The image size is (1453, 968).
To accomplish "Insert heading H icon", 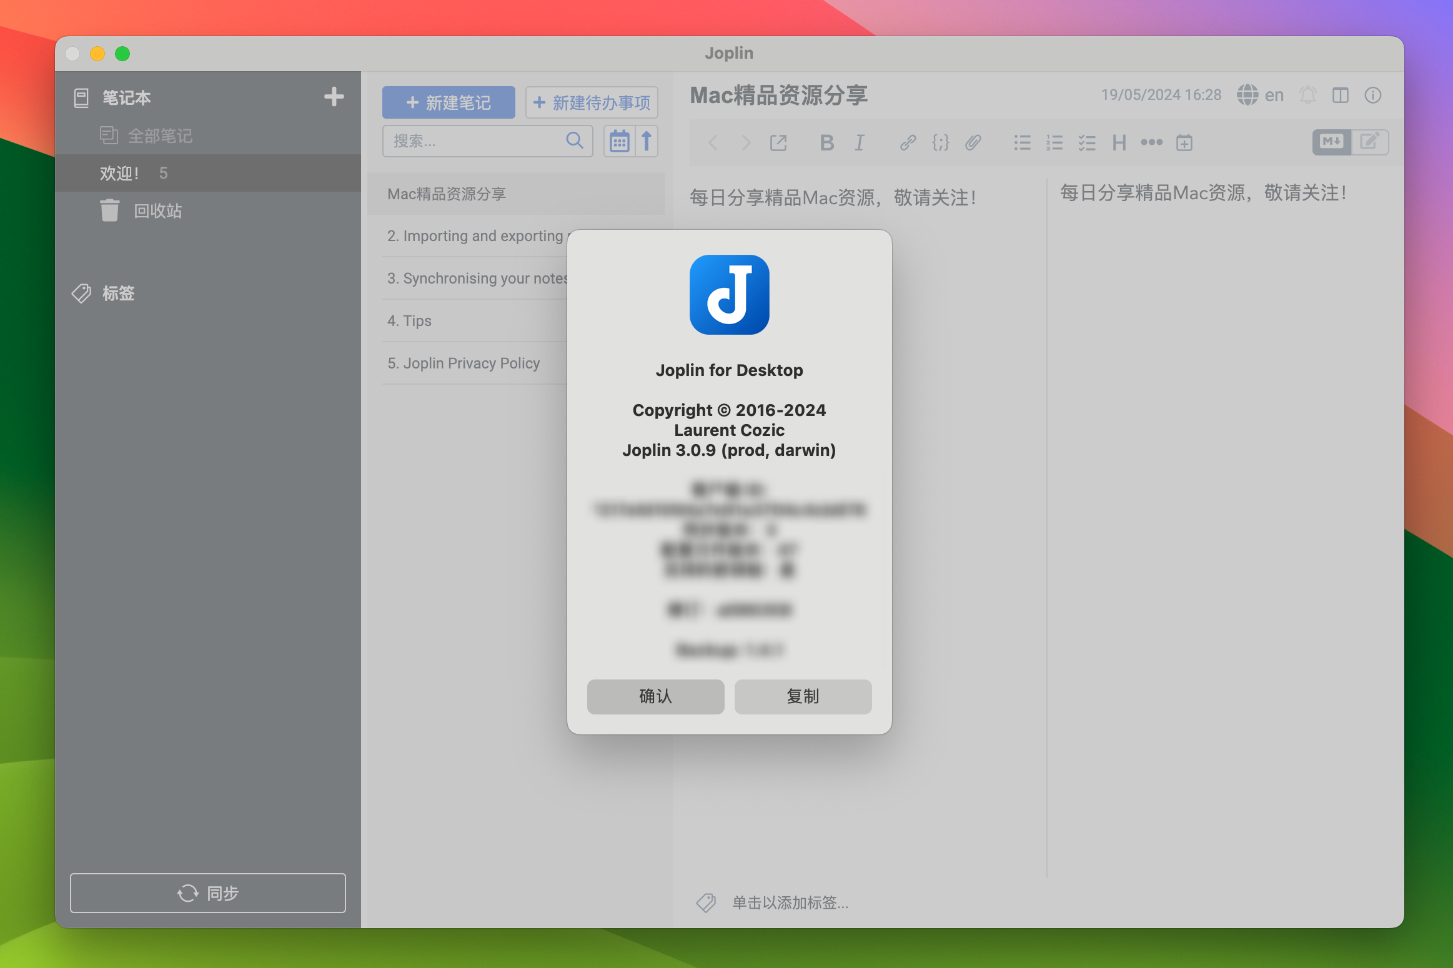I will point(1119,143).
